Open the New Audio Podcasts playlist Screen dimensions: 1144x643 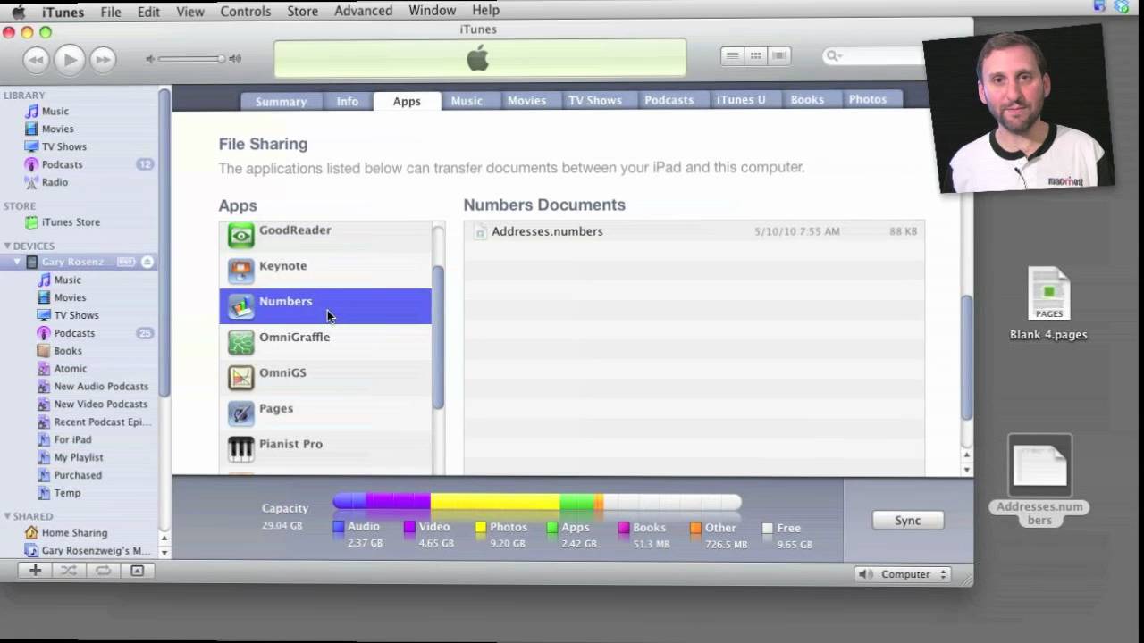coord(101,387)
